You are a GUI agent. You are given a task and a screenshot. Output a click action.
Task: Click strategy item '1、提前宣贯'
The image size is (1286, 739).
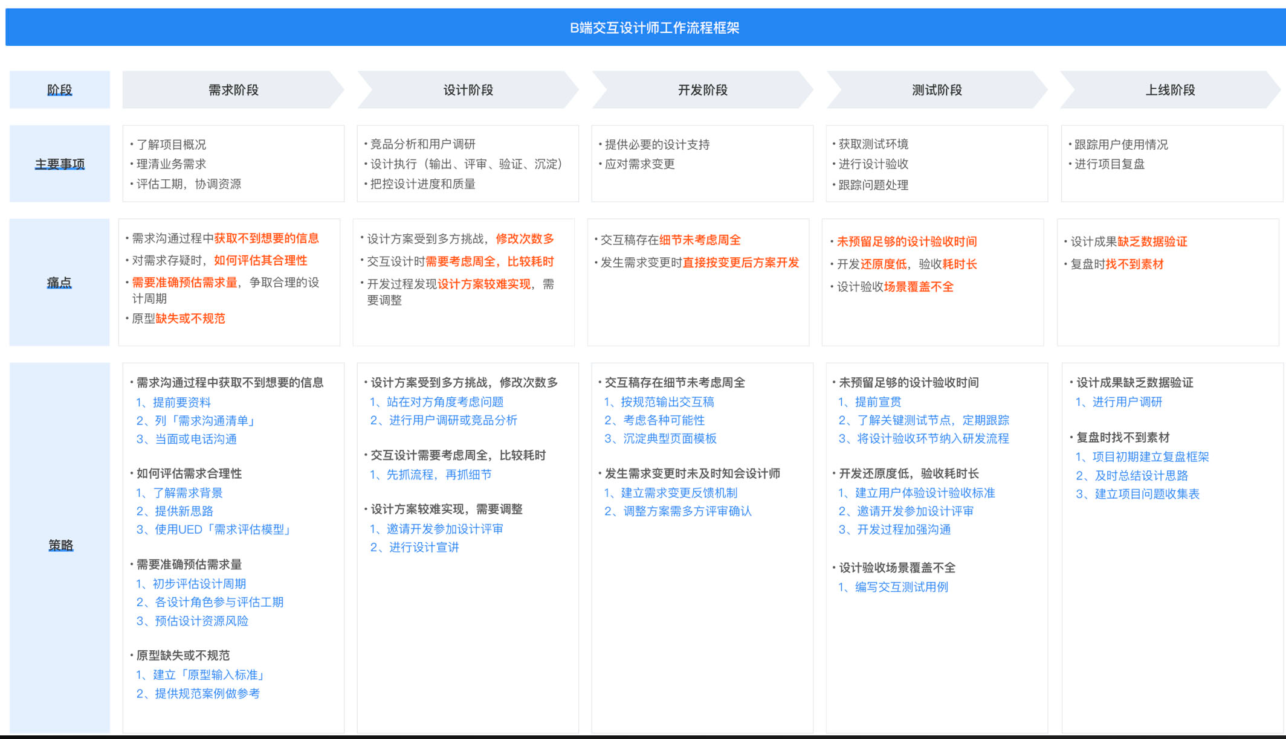click(x=869, y=401)
